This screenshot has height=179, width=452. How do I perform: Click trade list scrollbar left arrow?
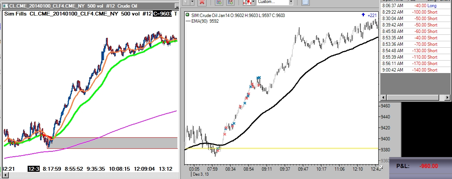384,98
